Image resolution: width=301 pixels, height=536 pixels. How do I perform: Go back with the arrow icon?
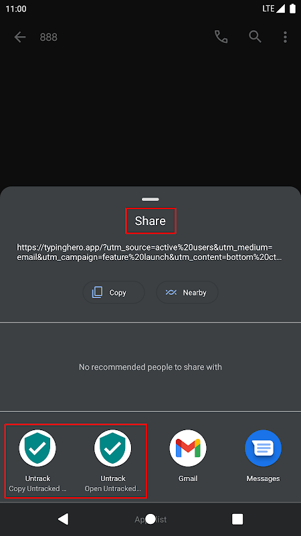[x=20, y=37]
